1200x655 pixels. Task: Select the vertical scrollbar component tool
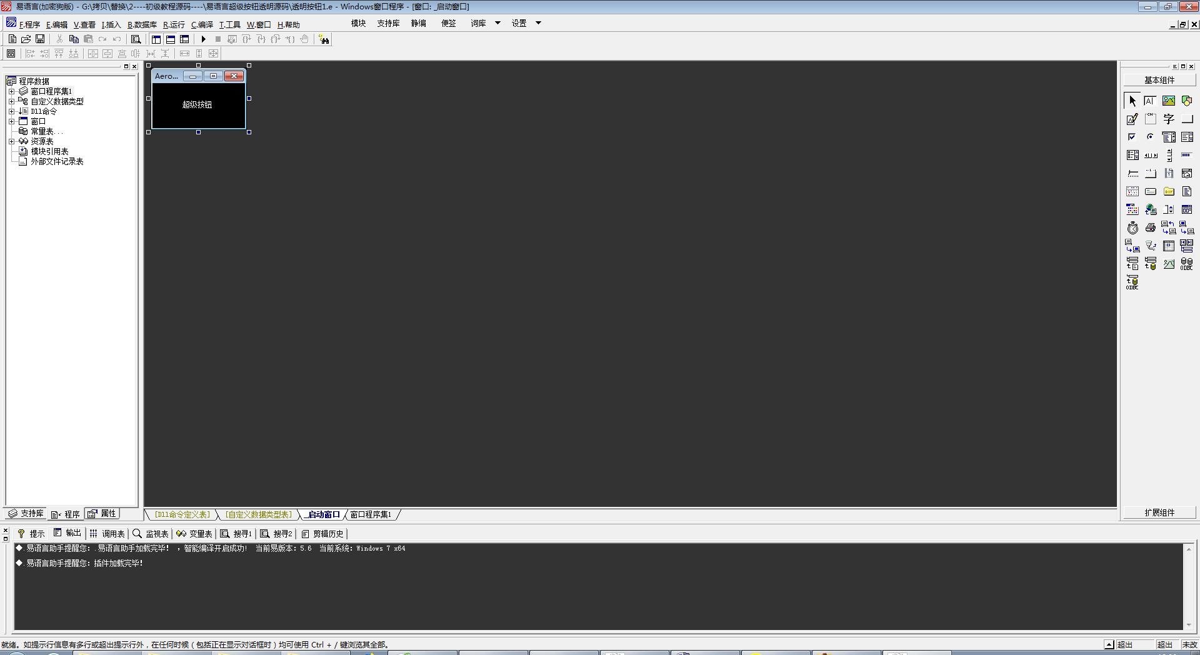[1168, 155]
